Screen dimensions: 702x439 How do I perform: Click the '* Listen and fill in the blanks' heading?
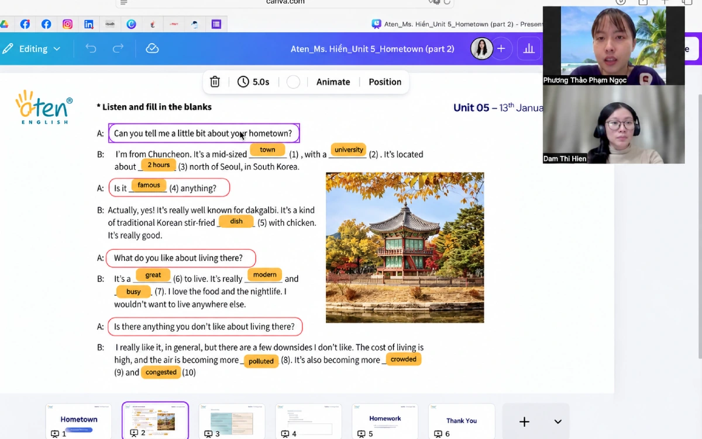154,107
